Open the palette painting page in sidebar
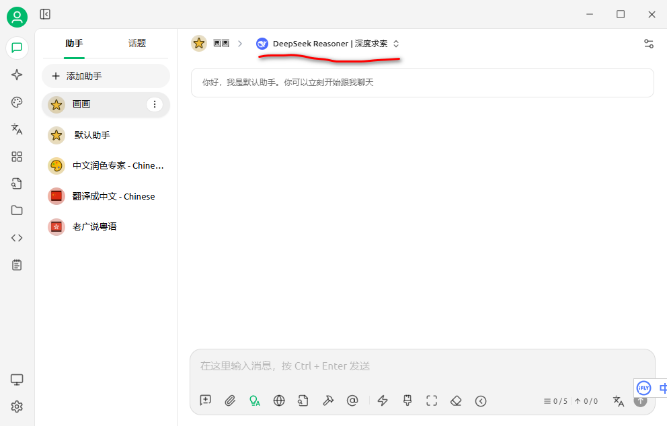 pos(17,102)
